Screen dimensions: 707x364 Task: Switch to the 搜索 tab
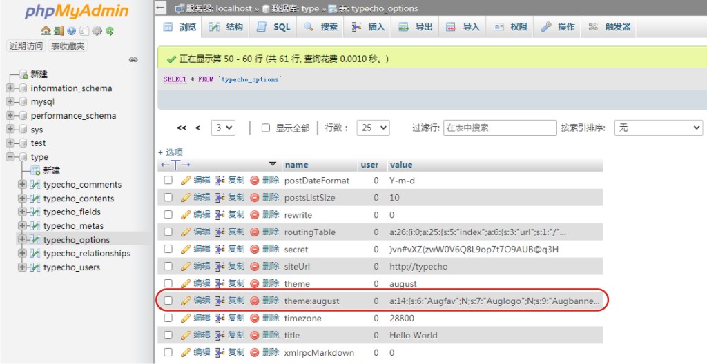pos(321,27)
